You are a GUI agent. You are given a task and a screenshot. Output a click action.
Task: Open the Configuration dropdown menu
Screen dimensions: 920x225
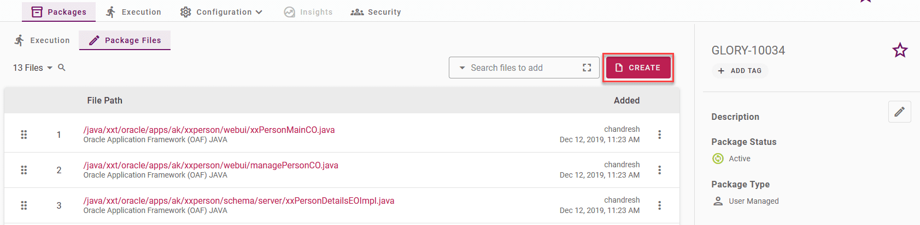[x=221, y=12]
